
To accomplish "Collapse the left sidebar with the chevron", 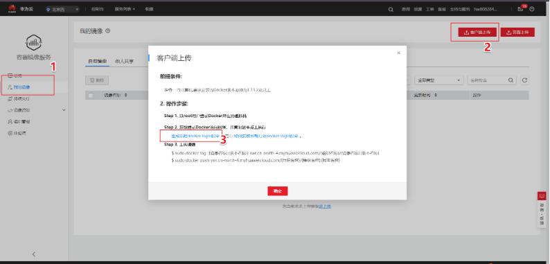I will click(x=34, y=254).
